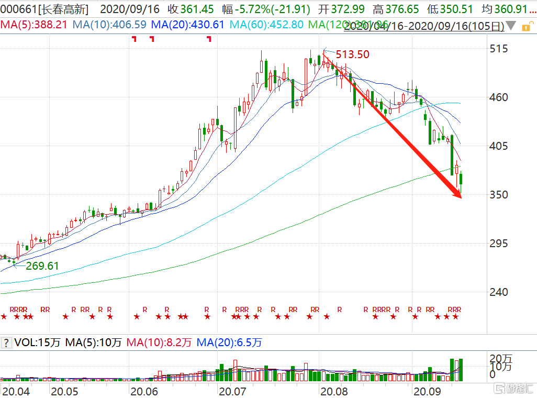The width and height of the screenshot is (537, 398).
Task: Click the third red flag marker at top
Action: click(209, 39)
